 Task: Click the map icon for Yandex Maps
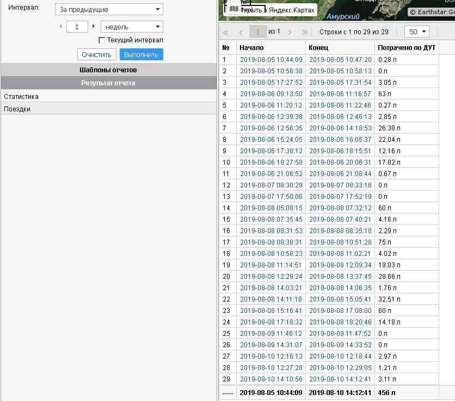233,9
